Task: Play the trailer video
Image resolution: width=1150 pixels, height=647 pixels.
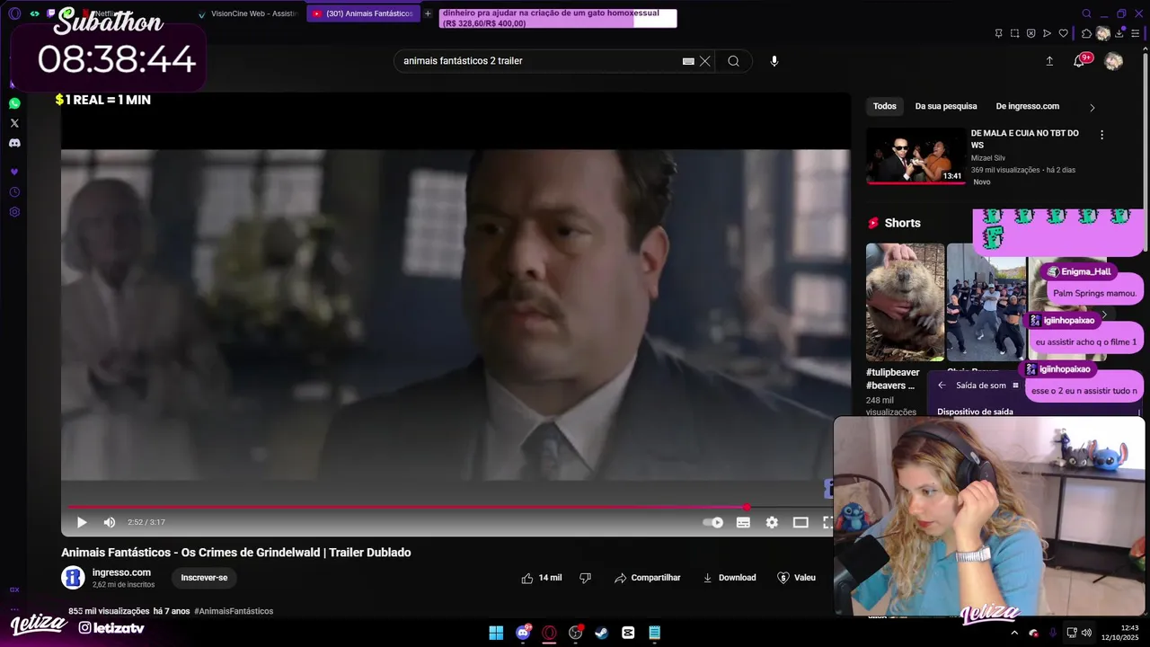Action: (82, 522)
